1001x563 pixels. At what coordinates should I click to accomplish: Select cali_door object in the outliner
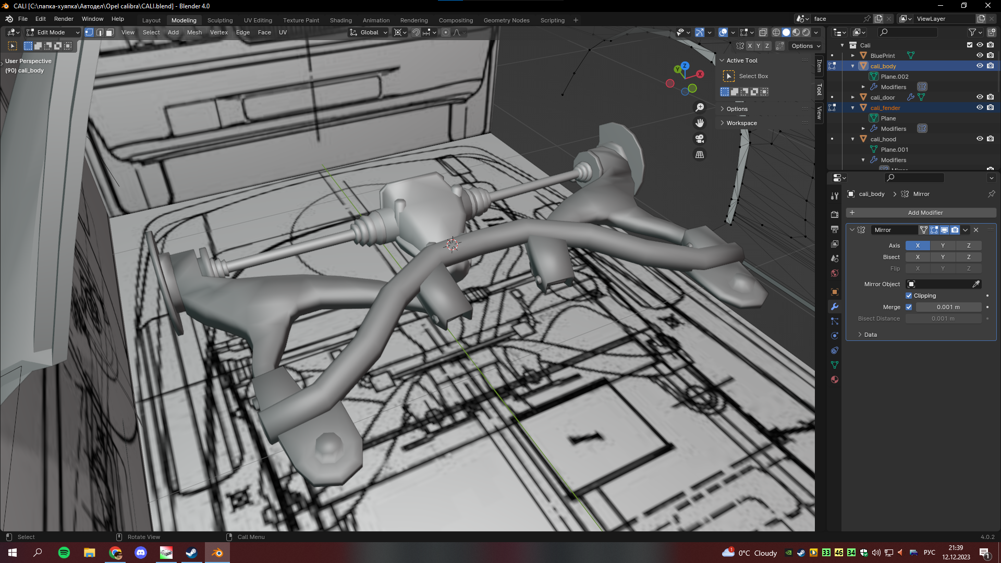[x=882, y=97]
